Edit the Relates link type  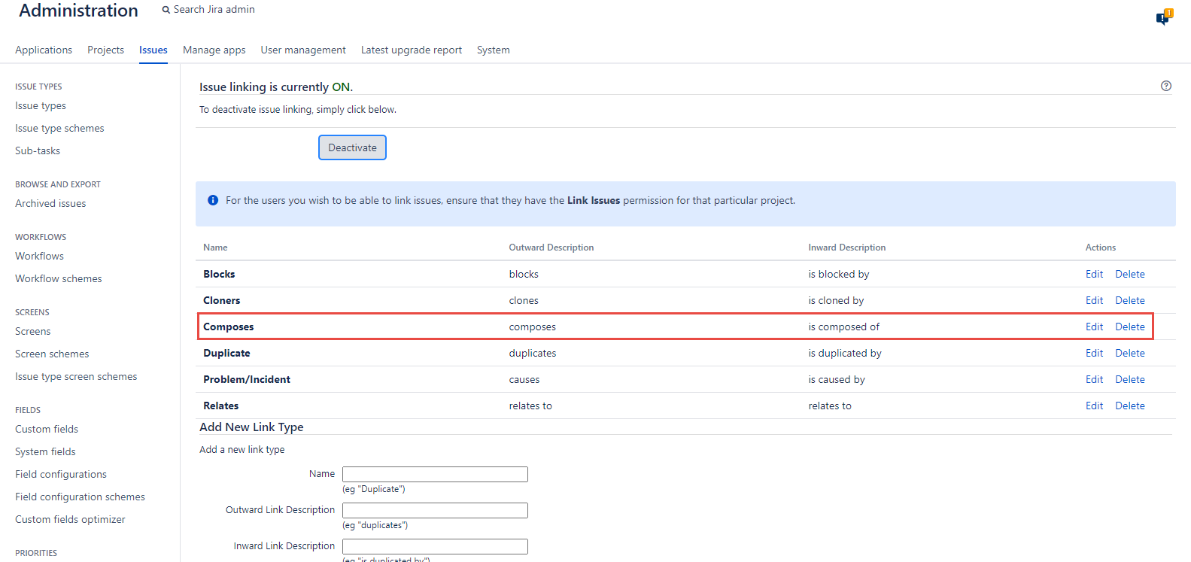(1094, 406)
